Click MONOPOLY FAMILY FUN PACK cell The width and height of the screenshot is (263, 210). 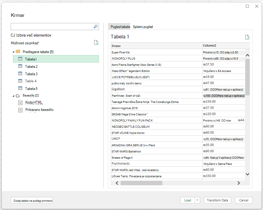pyautogui.click(x=156, y=121)
